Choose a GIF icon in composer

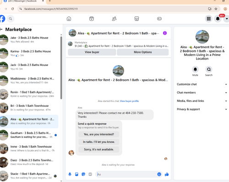click(x=90, y=174)
